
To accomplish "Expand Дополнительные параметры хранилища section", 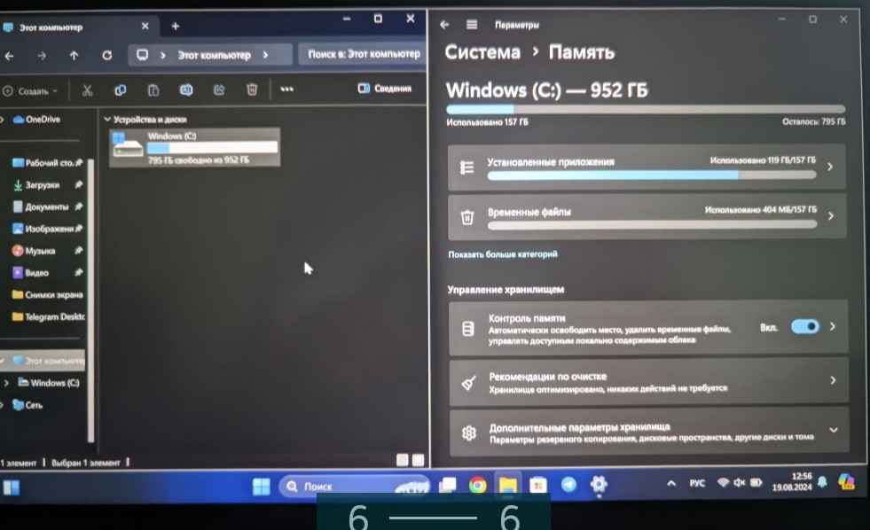I will 832,431.
